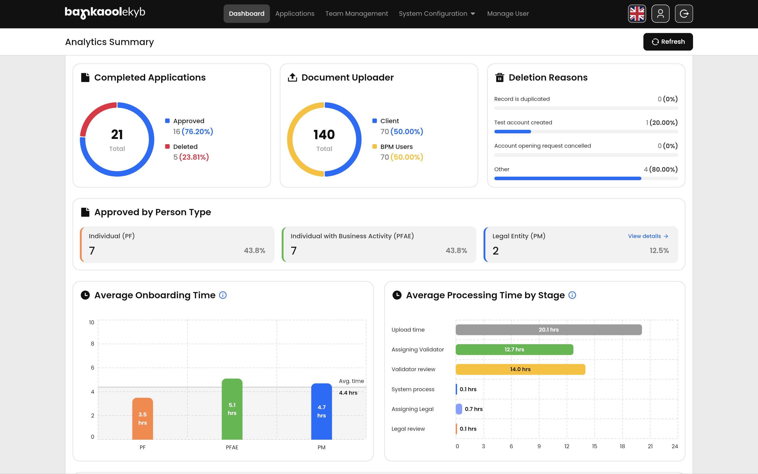Viewport: 758px width, 474px height.
Task: Click the blue PM 4.7 hrs bar
Action: coord(322,411)
